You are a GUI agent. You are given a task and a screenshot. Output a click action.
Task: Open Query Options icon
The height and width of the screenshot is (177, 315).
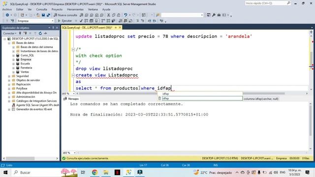click(91, 21)
